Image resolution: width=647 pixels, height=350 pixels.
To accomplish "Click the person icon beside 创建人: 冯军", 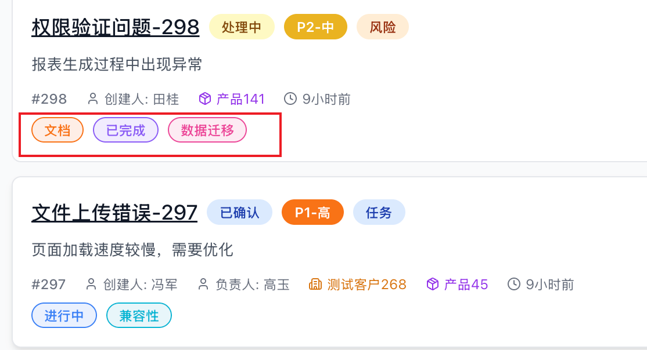I will click(x=91, y=284).
